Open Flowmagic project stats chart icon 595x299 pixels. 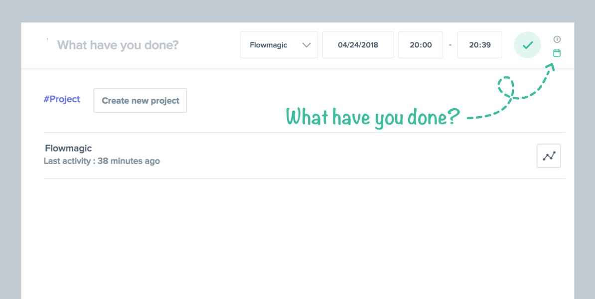pos(549,155)
